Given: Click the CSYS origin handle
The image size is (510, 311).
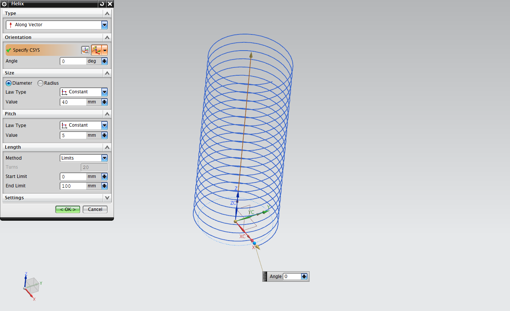Looking at the screenshot, I should [x=235, y=221].
